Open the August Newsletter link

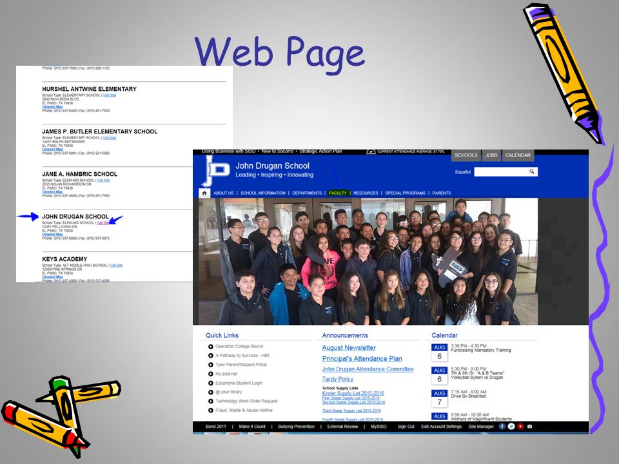click(349, 347)
